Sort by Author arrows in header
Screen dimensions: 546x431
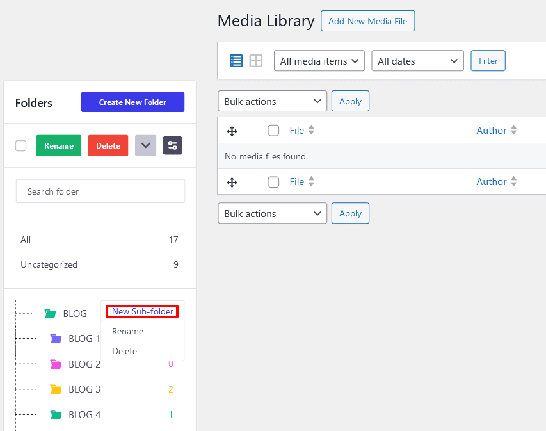[513, 130]
